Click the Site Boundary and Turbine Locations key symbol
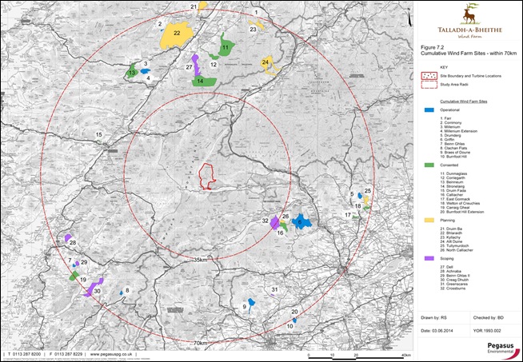523x362 pixels. point(429,75)
